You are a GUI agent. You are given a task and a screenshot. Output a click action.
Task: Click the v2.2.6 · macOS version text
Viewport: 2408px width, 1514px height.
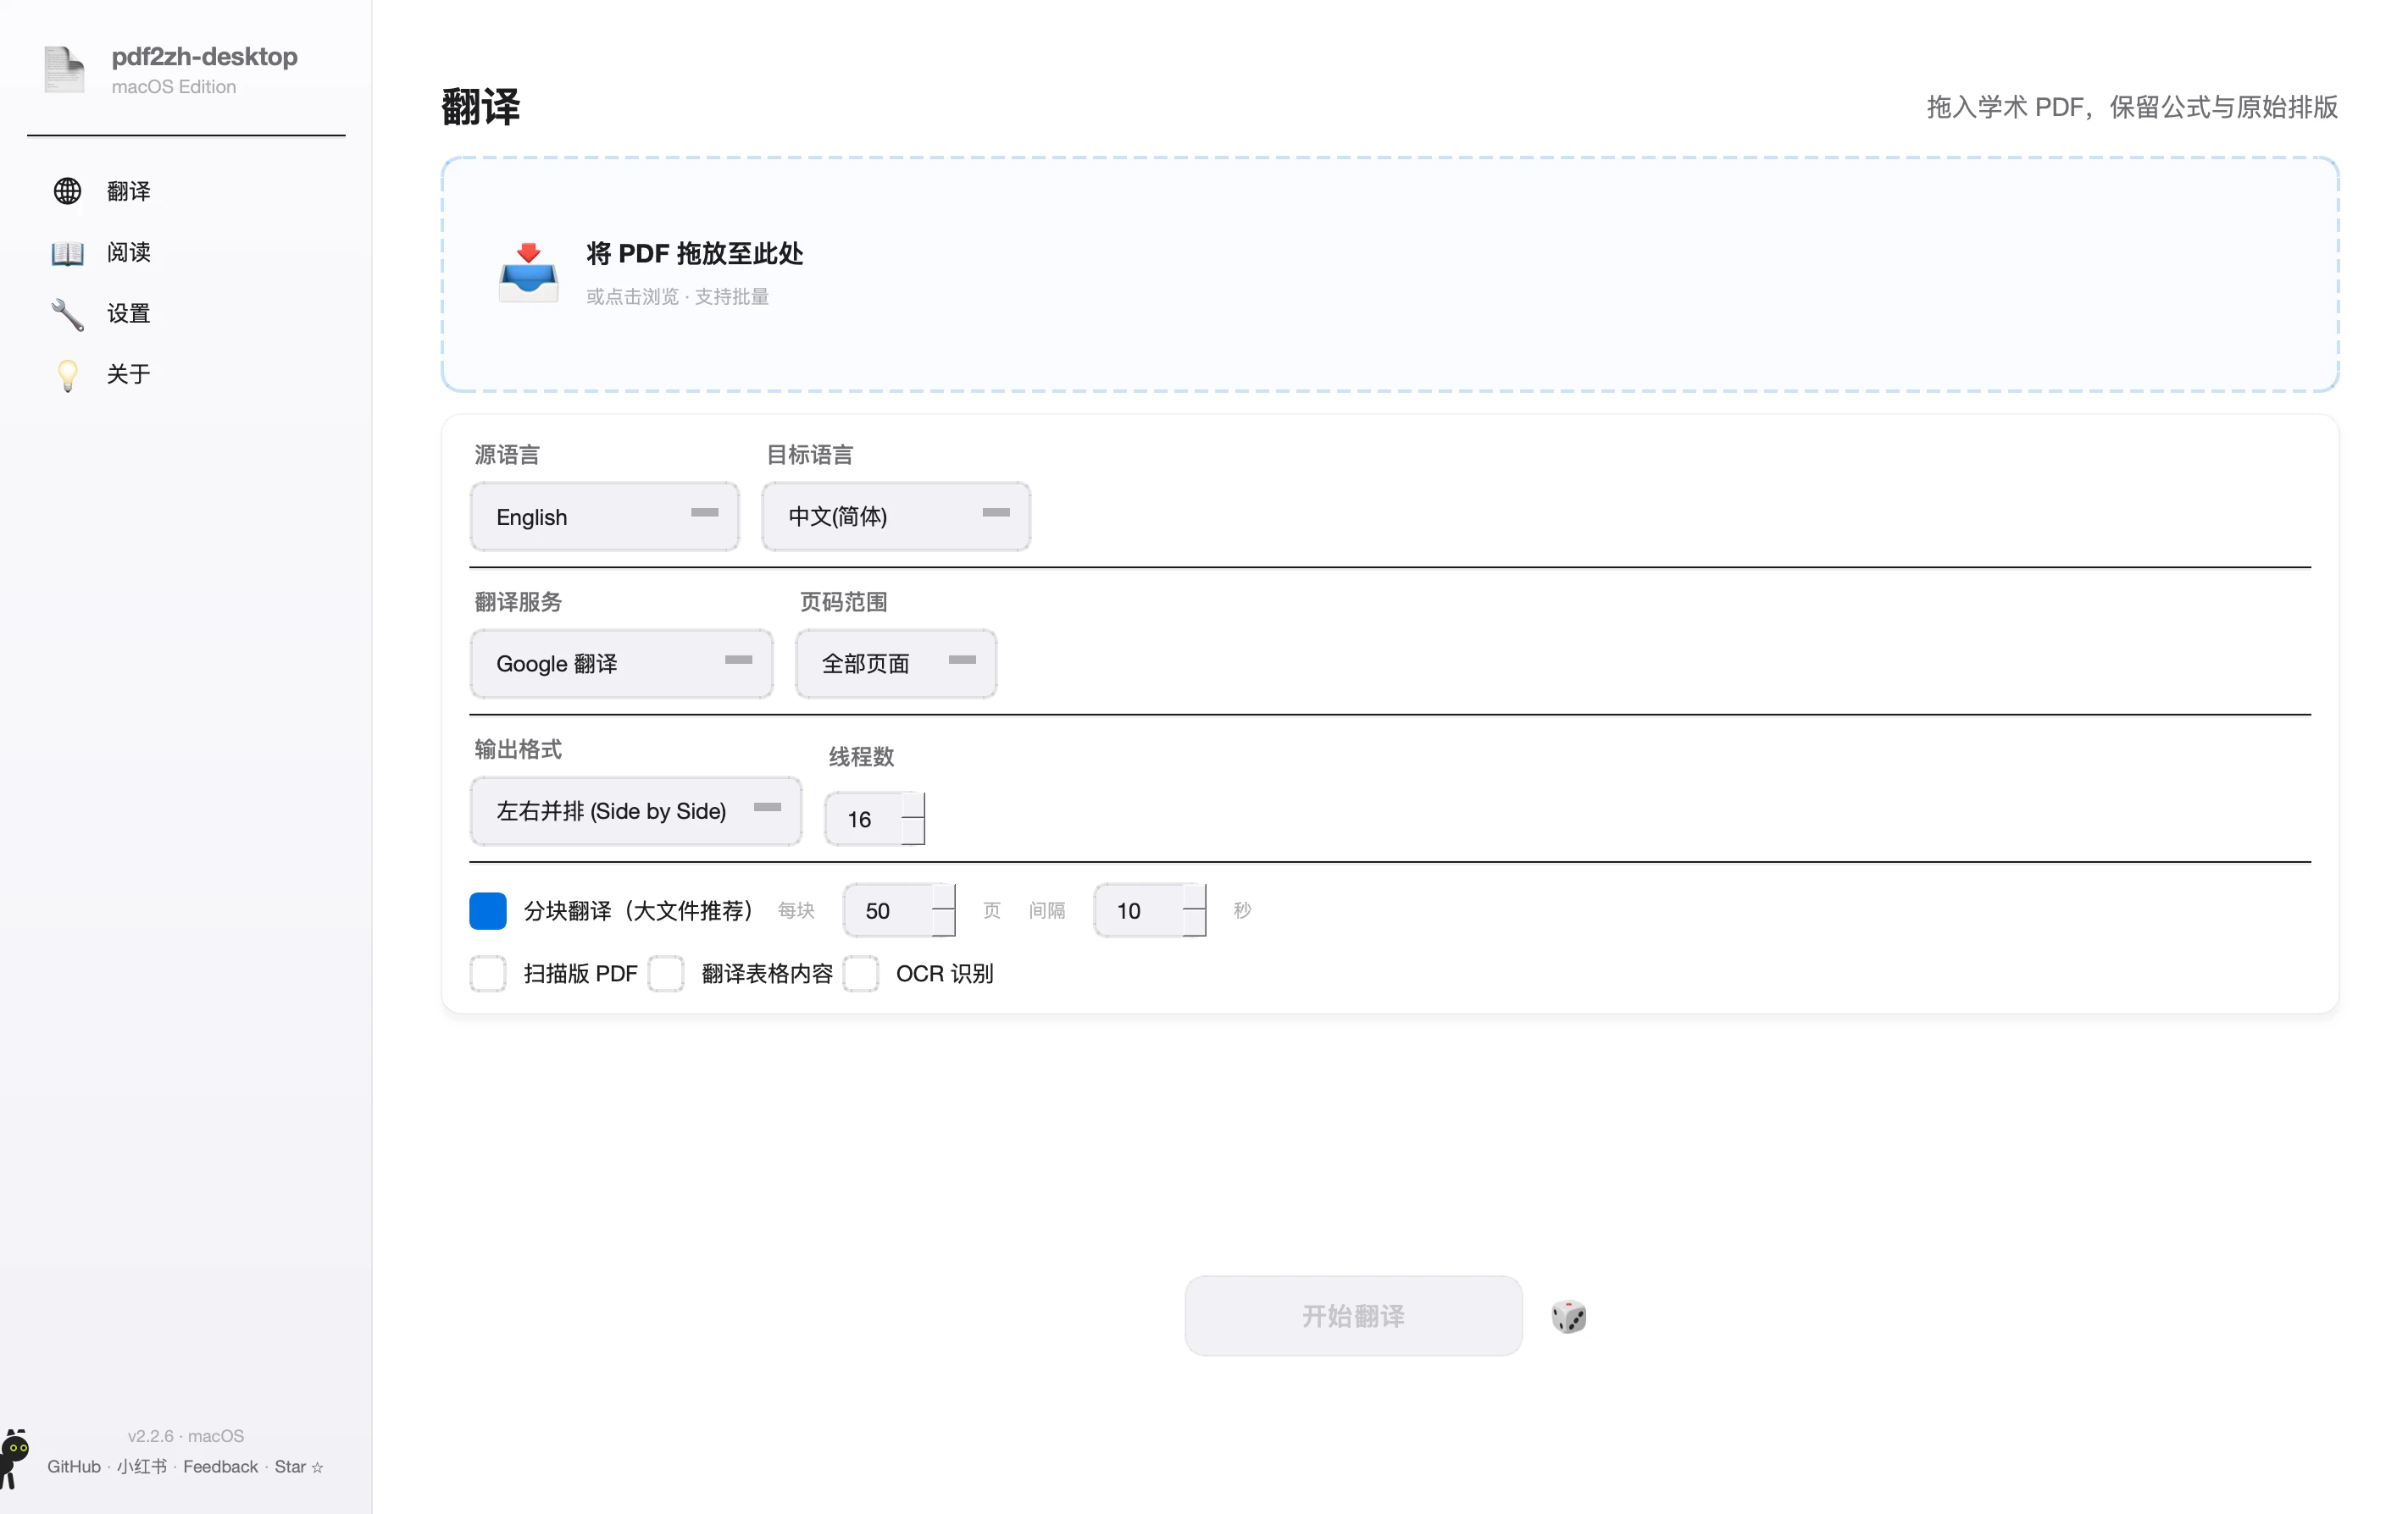[186, 1436]
